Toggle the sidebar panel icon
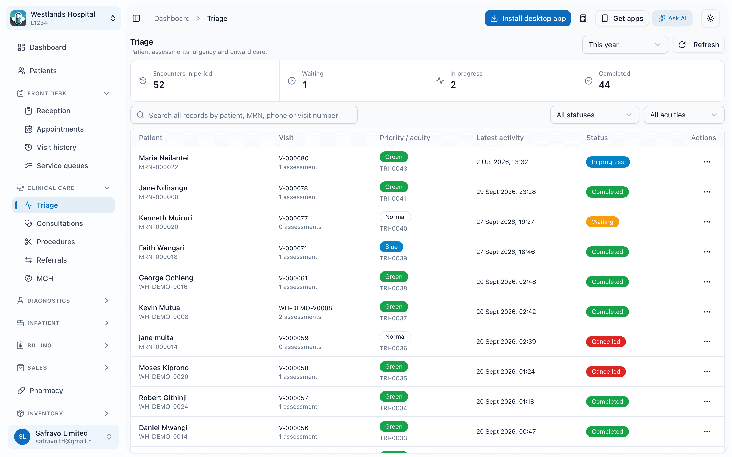Viewport: 732px width, 457px height. tap(136, 19)
